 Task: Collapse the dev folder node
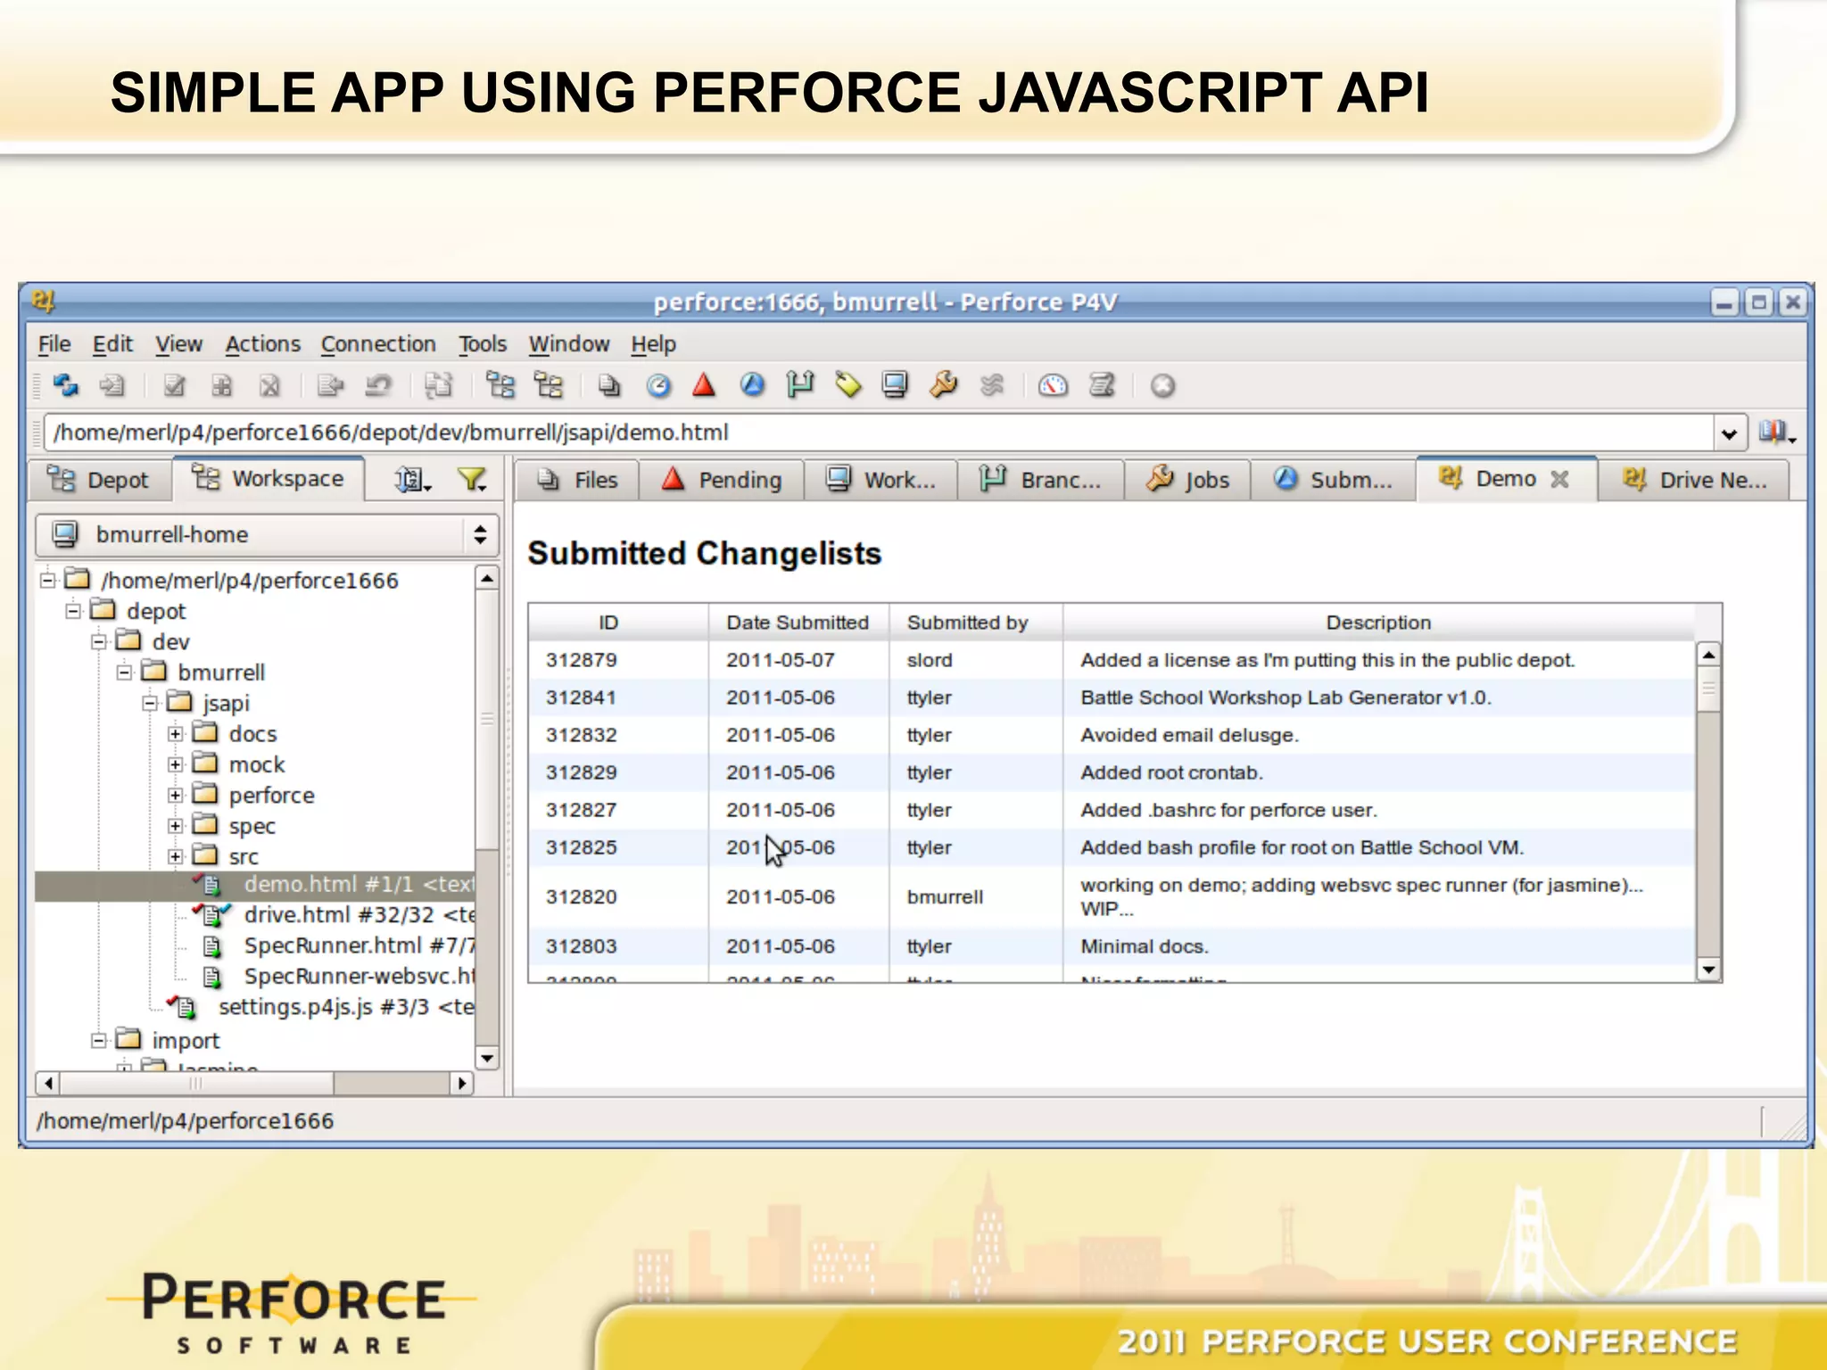pos(99,641)
